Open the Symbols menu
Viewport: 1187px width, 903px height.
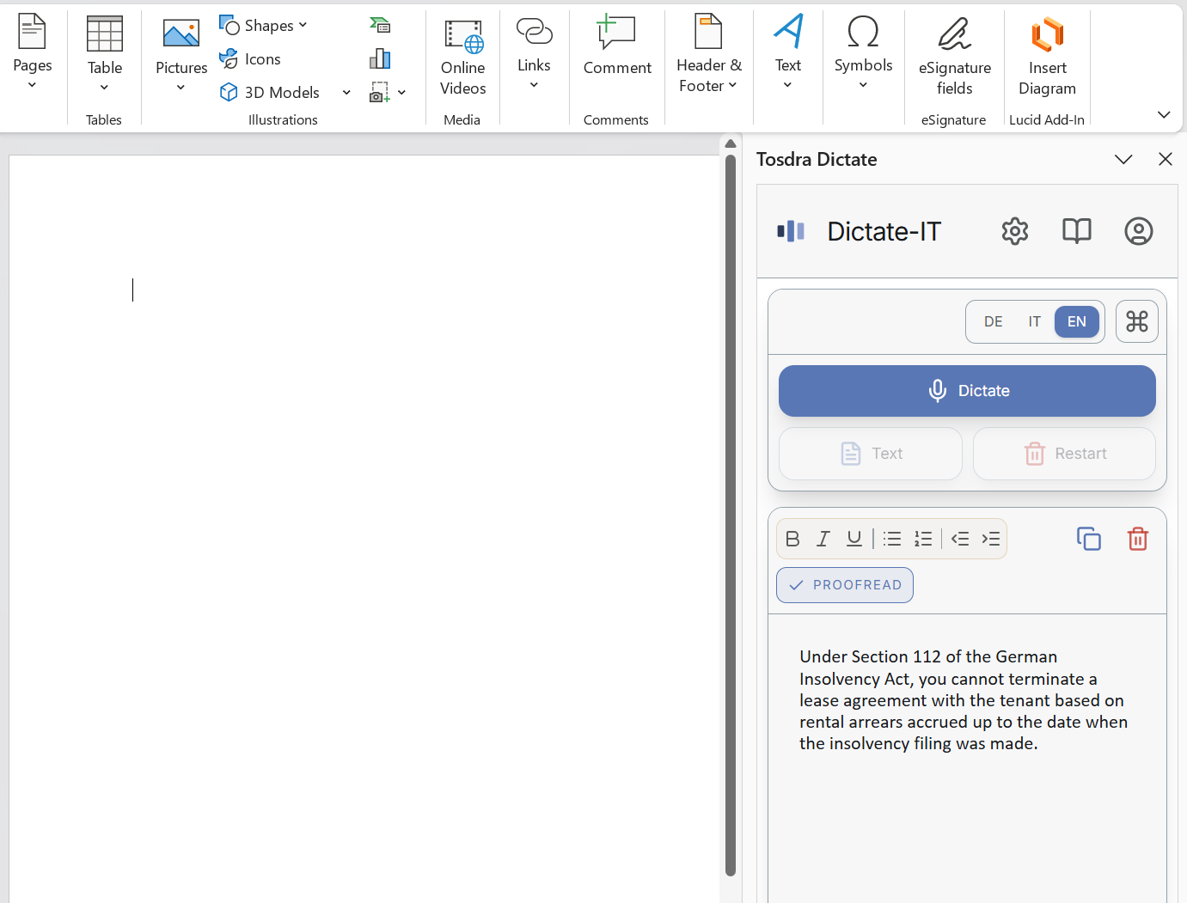[863, 52]
